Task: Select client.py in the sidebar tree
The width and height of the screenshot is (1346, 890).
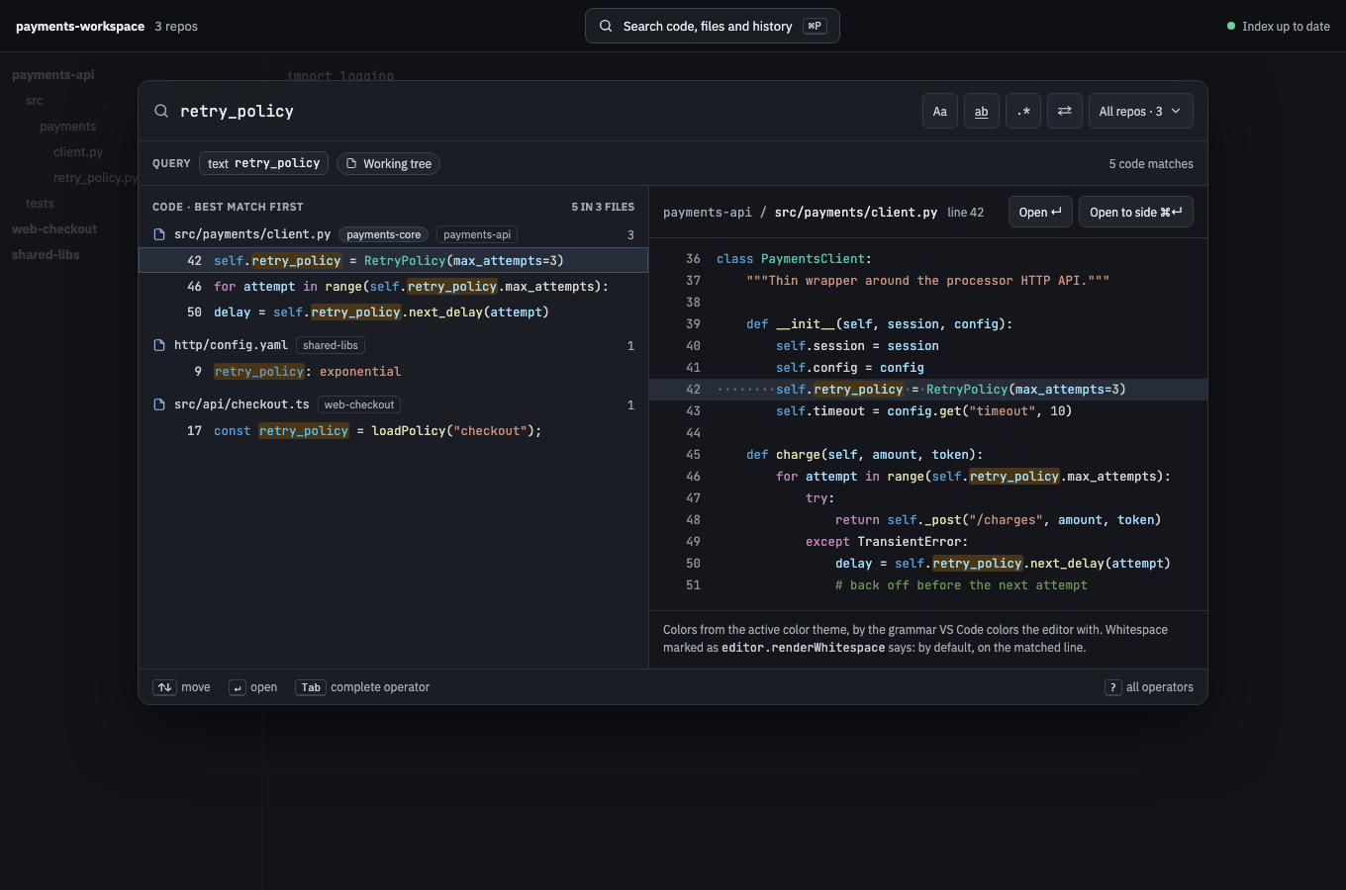Action: point(78,152)
